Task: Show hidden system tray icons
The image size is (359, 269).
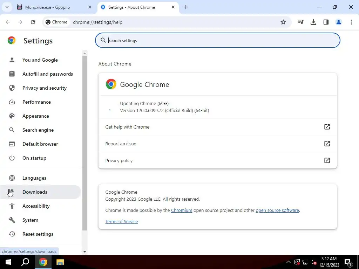Action: point(289,262)
